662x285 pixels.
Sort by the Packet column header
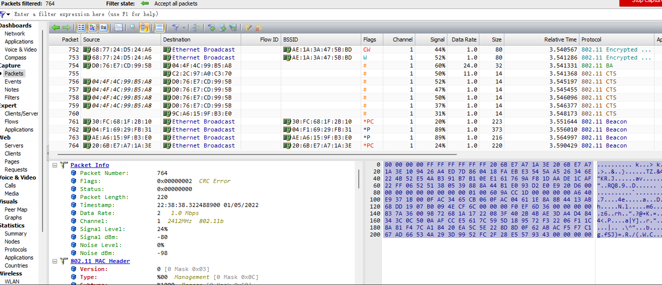65,39
